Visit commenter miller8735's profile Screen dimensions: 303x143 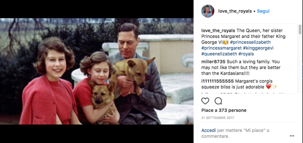tap(213, 62)
